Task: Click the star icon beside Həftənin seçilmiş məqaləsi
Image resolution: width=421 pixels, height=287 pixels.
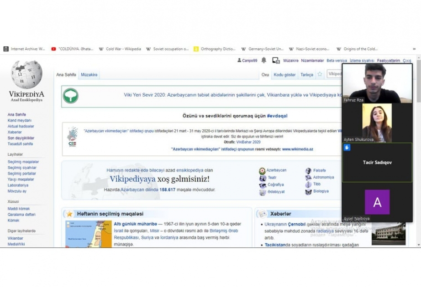Action: pyautogui.click(x=69, y=214)
